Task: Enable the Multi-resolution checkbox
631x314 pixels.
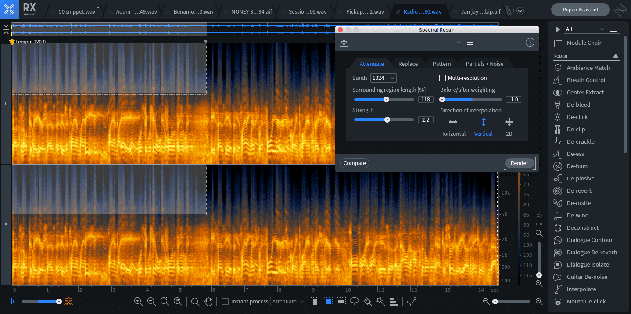Action: [x=442, y=78]
